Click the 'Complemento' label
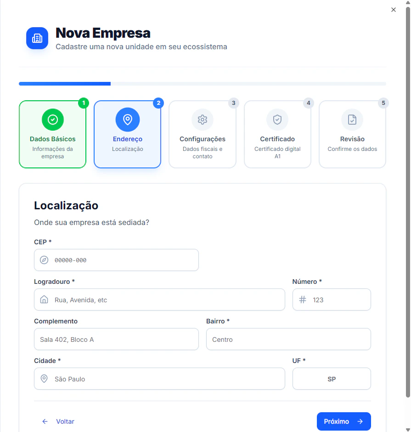Screen dimensions: 411x432 [56, 321]
